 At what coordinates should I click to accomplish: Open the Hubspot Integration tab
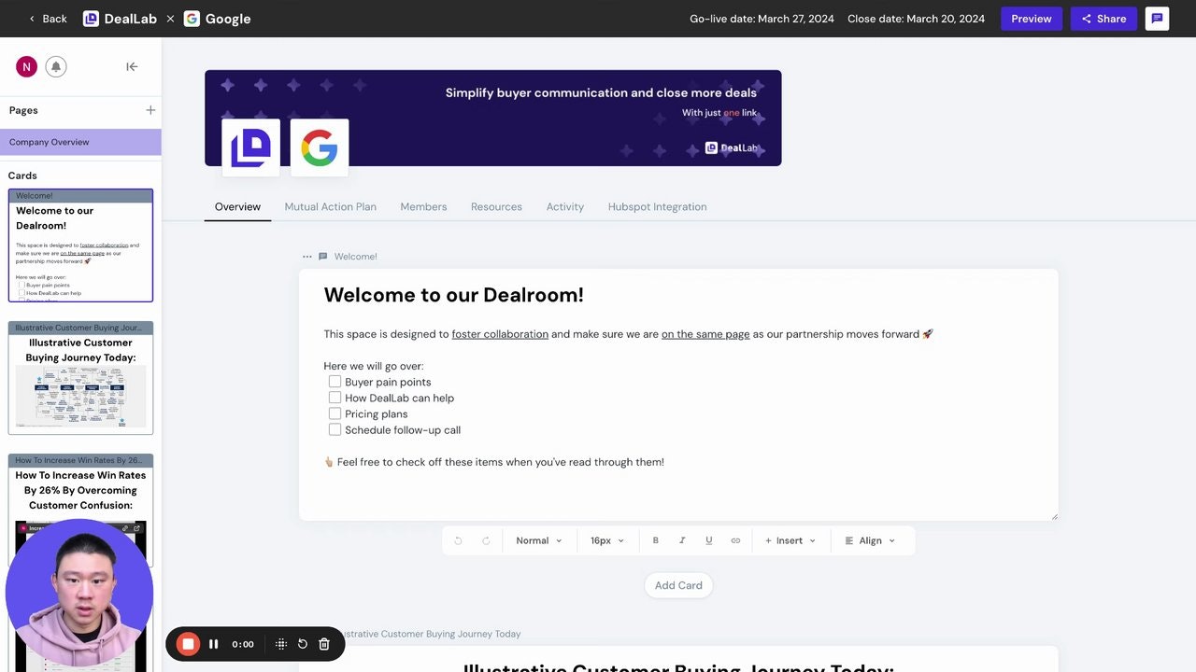coord(657,206)
